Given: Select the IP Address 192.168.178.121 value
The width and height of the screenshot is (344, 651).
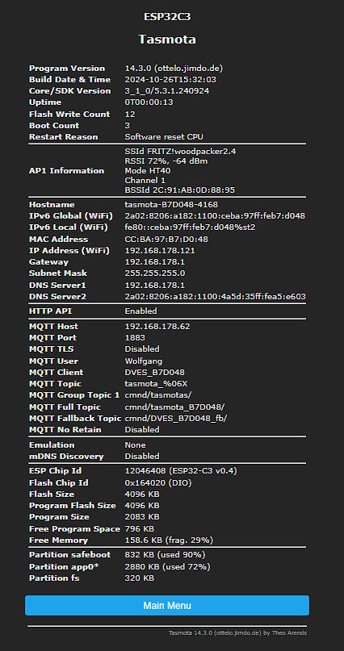Looking at the screenshot, I should coord(160,251).
